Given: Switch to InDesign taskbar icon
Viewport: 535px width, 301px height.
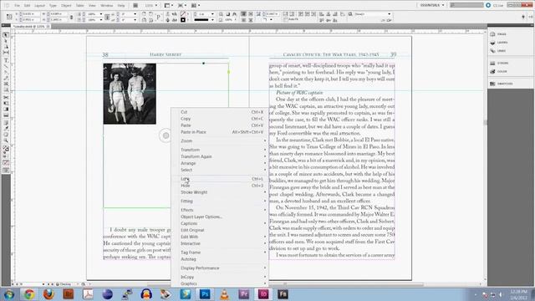Looking at the screenshot, I should [x=263, y=293].
